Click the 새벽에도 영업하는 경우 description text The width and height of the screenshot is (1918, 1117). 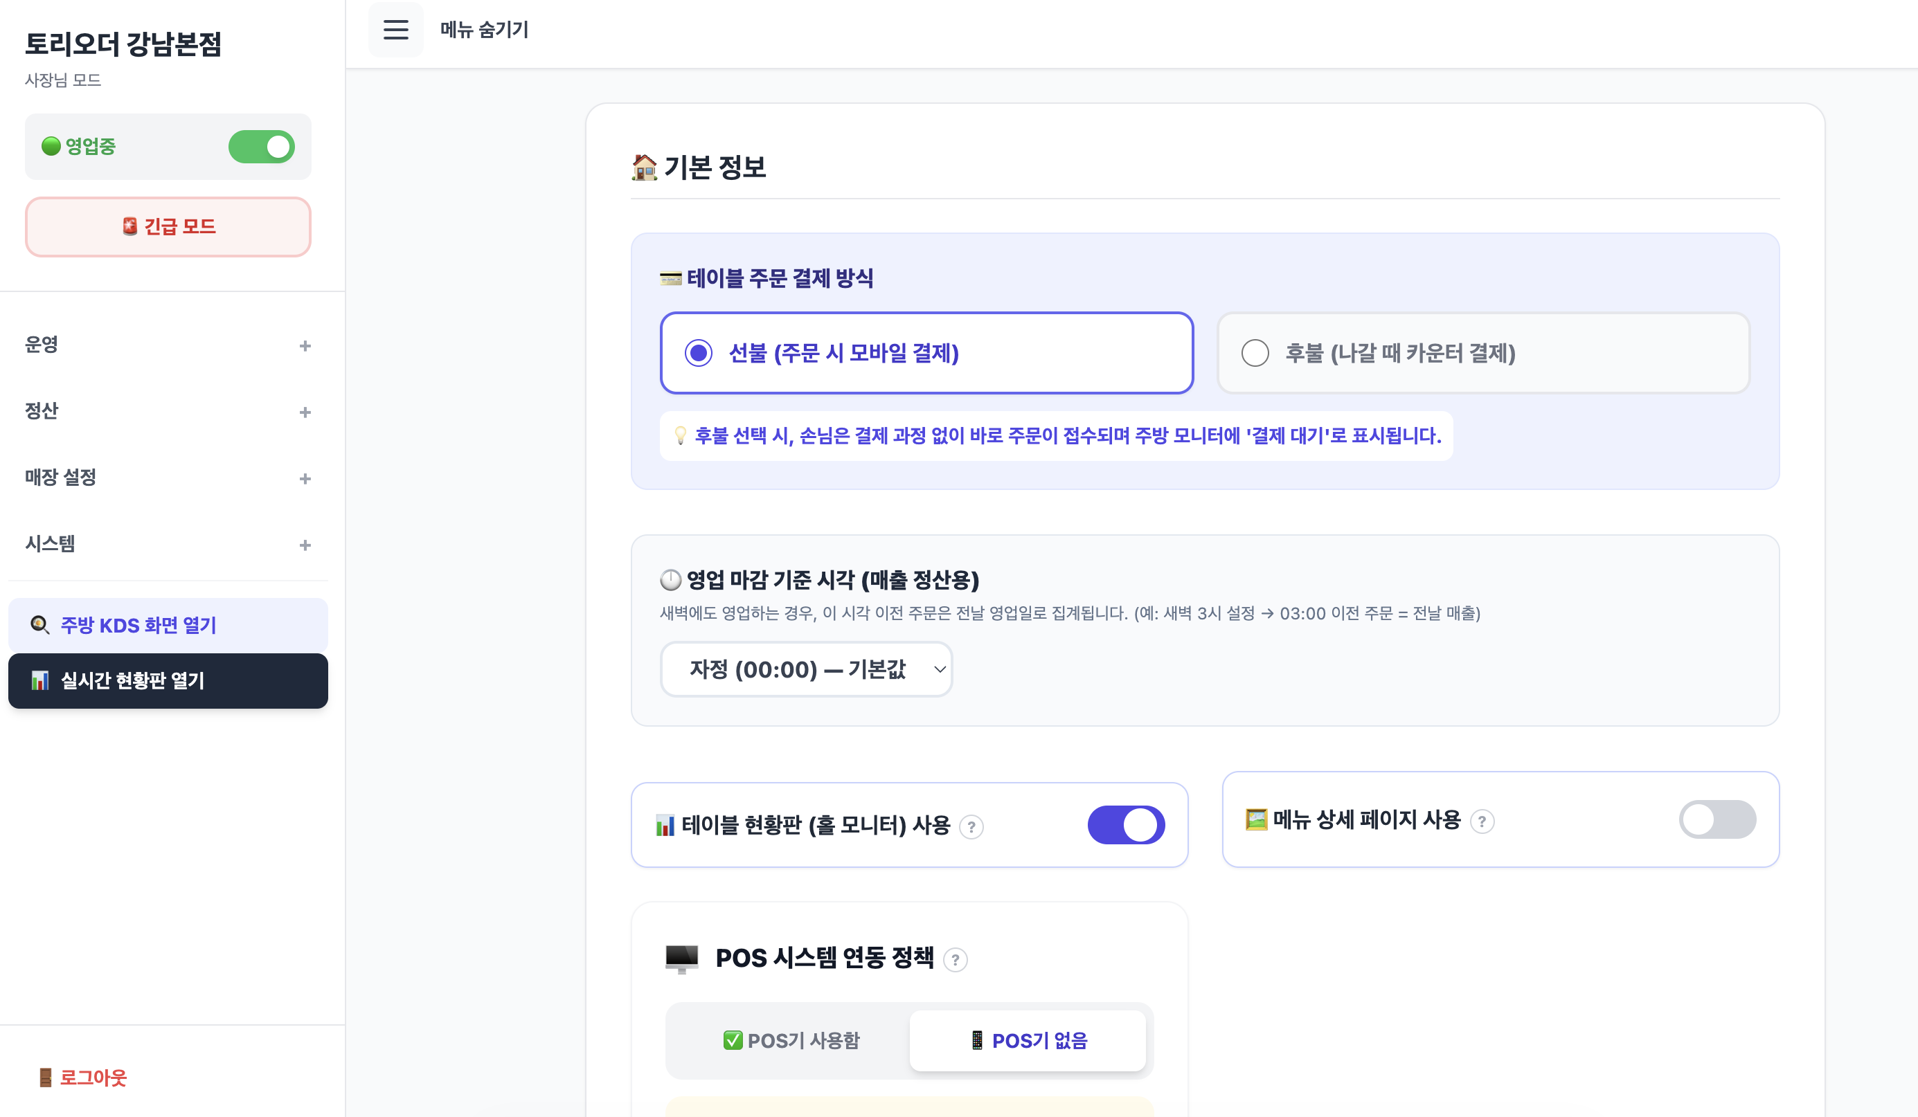click(1069, 613)
